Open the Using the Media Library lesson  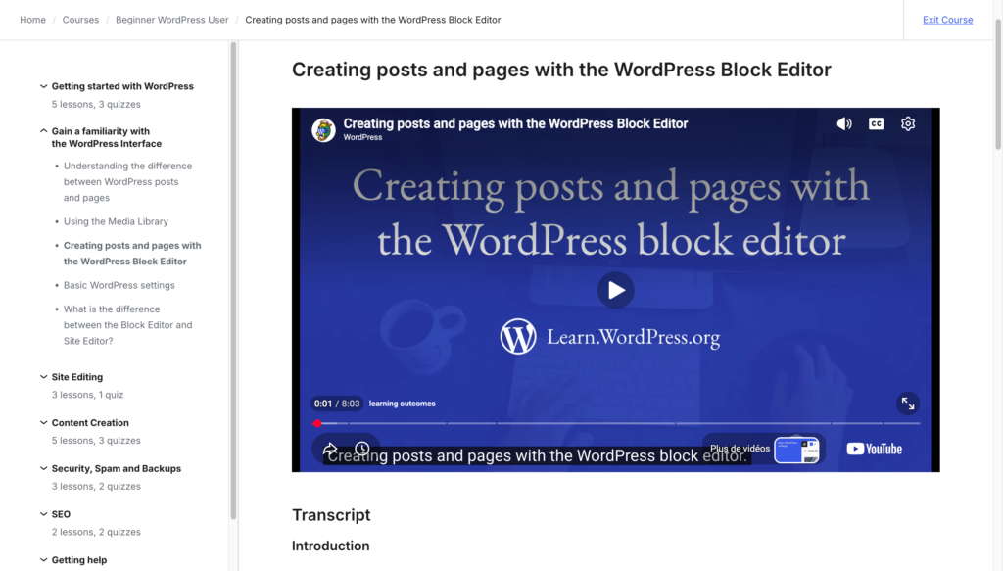coord(116,222)
